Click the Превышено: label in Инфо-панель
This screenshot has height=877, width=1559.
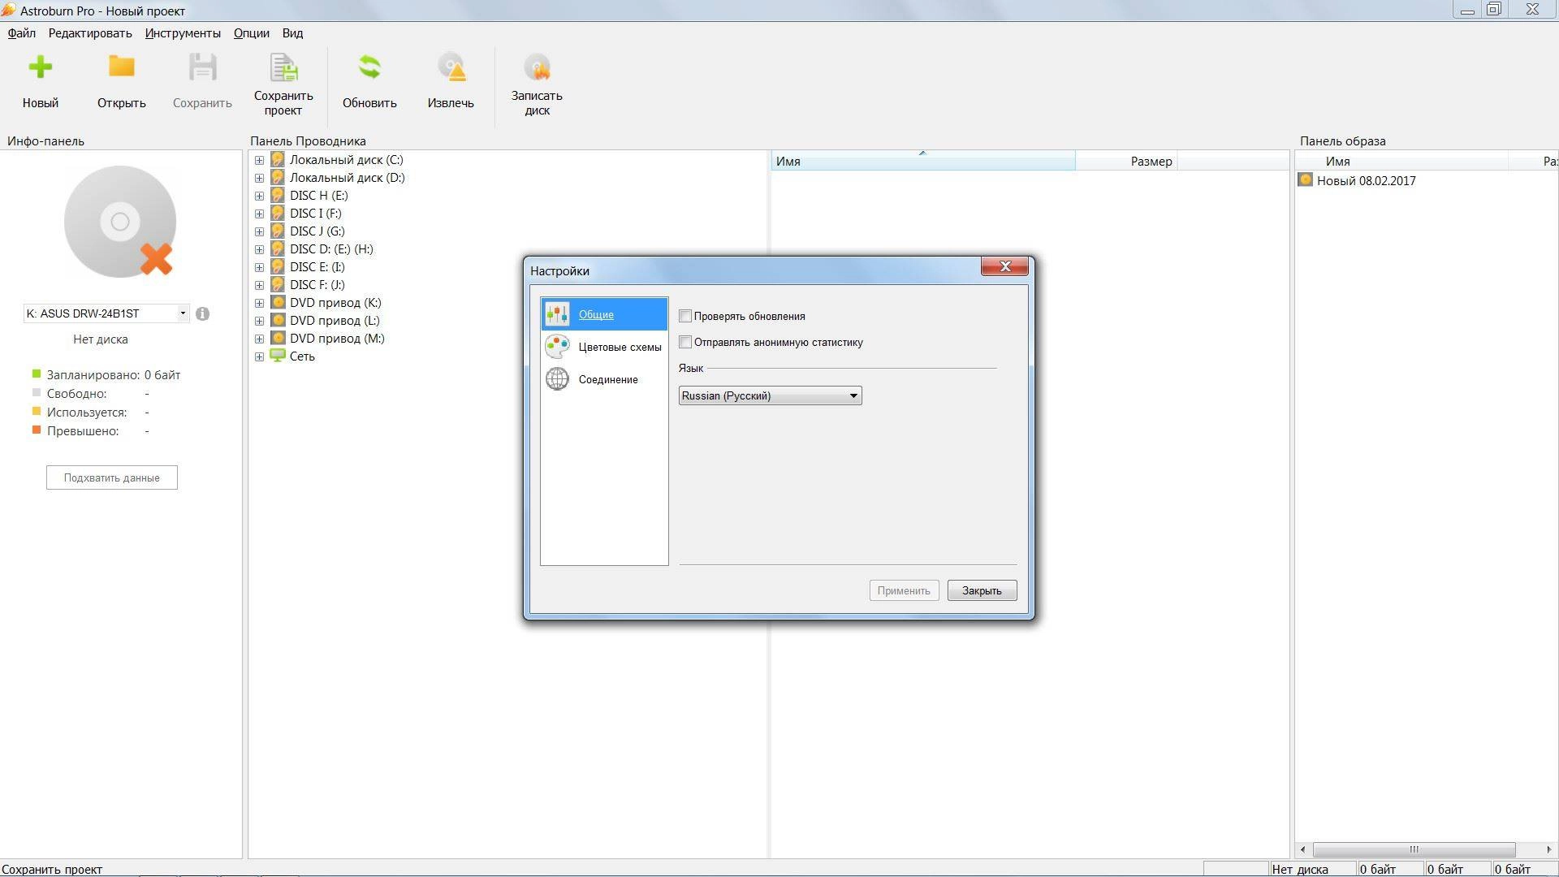[83, 431]
